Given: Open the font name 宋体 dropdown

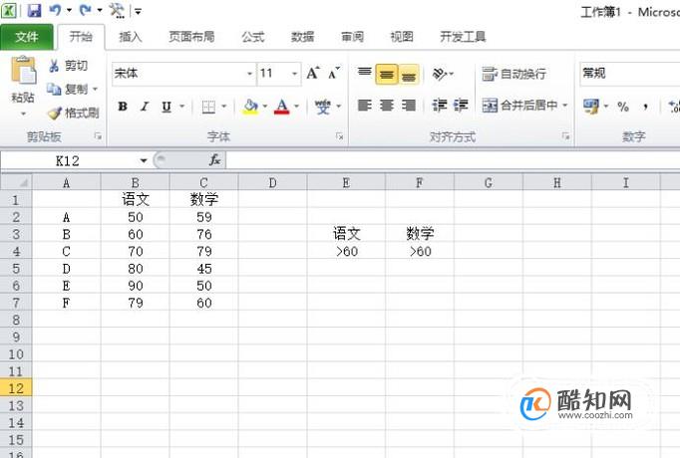Looking at the screenshot, I should click(x=249, y=73).
